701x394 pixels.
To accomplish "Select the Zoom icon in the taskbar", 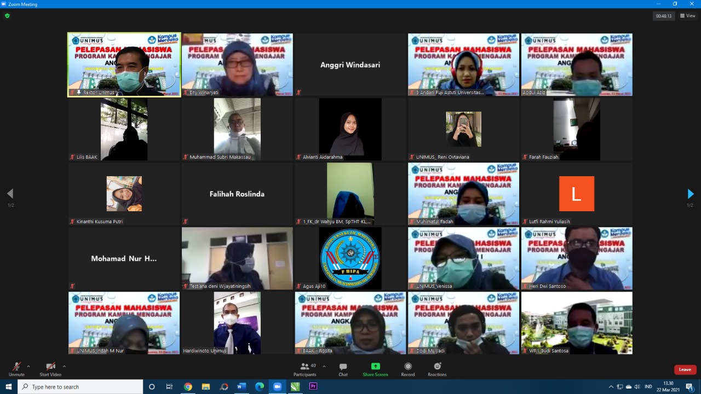I will pyautogui.click(x=277, y=386).
